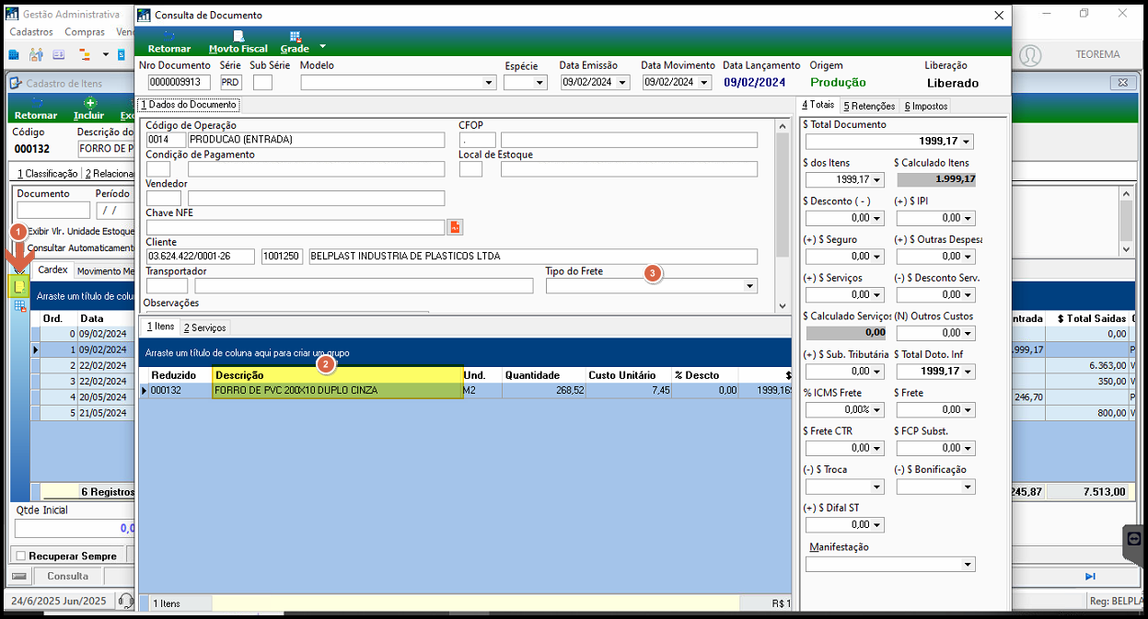Switch to the 5 Retenções tab
Viewport: 1148px width, 619px height.
pyautogui.click(x=869, y=106)
